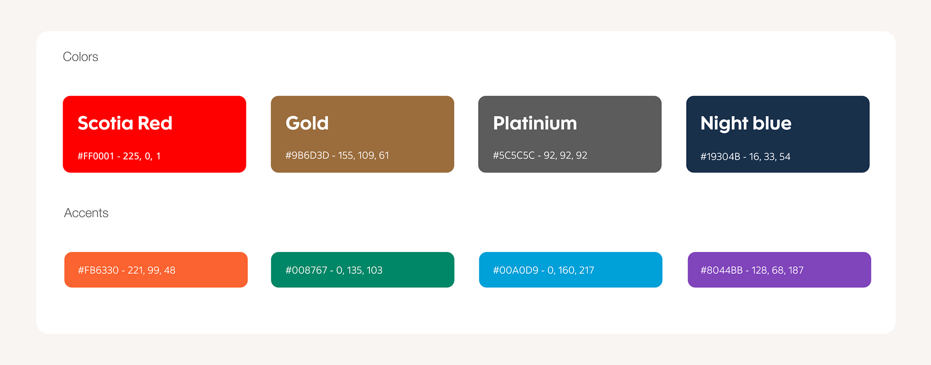
Task: Click the '0, 160, 217' RGB text
Action: [571, 270]
